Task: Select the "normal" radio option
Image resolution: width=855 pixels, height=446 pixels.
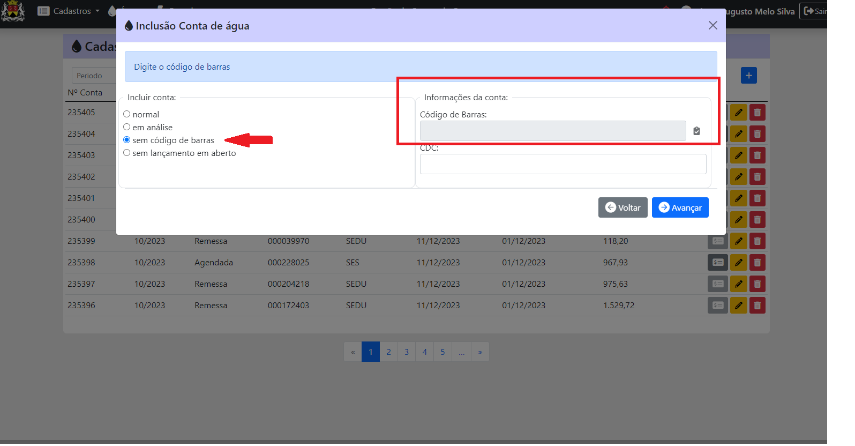Action: [x=127, y=114]
